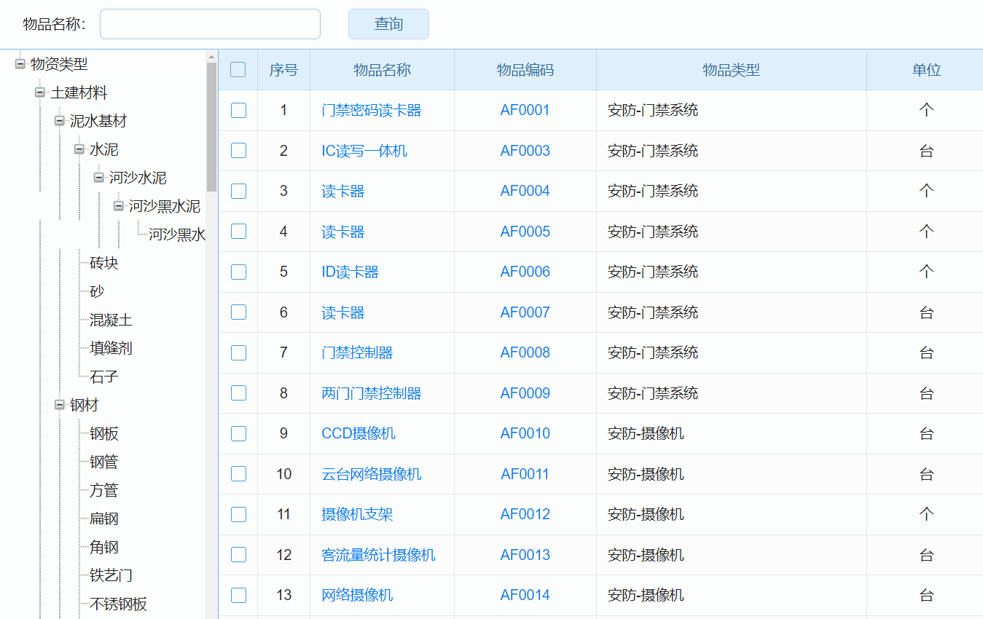This screenshot has height=619, width=983.
Task: Open item code AF0011 link
Action: (525, 474)
